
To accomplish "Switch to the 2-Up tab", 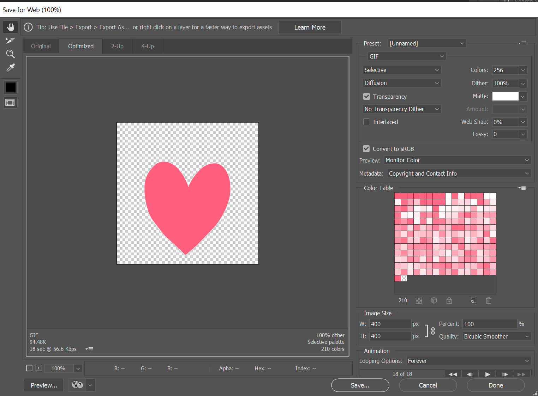I will (117, 46).
